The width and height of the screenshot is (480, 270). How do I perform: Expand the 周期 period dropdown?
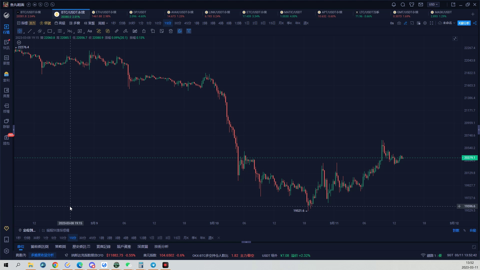pyautogui.click(x=103, y=23)
